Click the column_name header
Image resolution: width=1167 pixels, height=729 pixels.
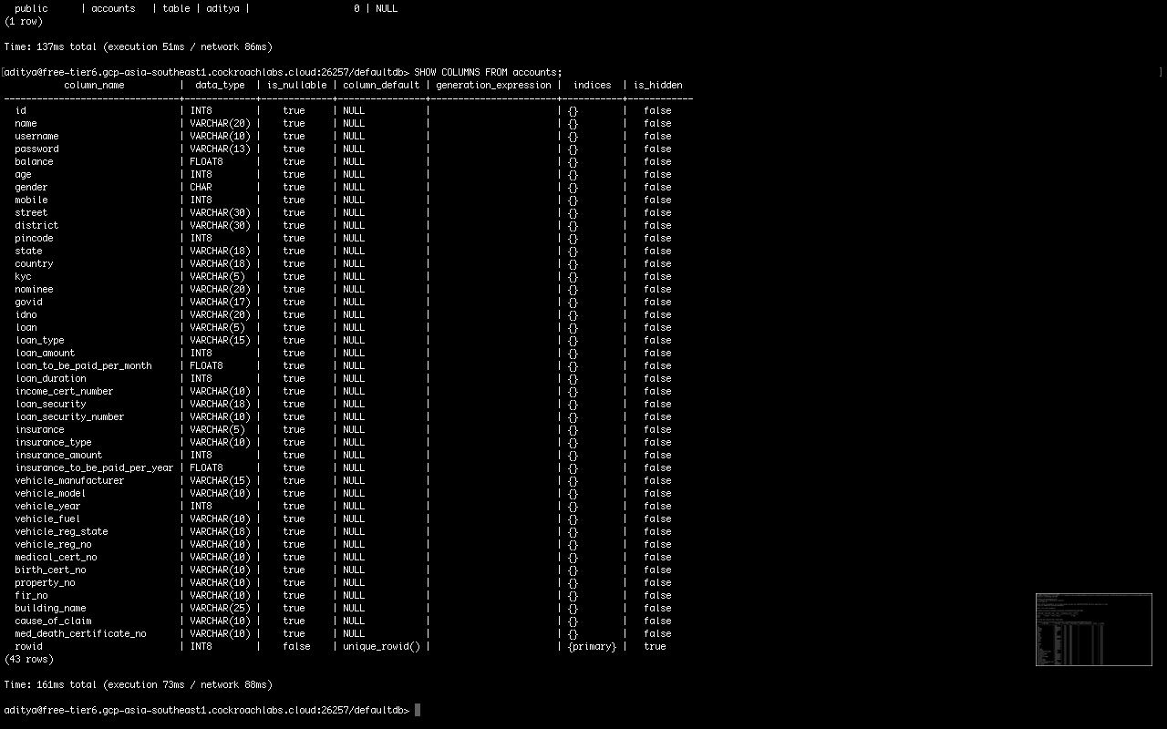(x=94, y=85)
